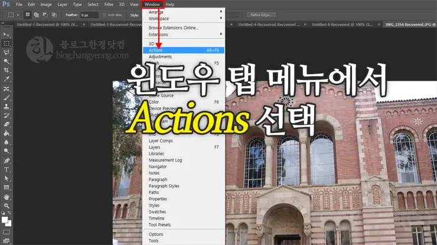Choose Actions from Window menu

click(184, 50)
